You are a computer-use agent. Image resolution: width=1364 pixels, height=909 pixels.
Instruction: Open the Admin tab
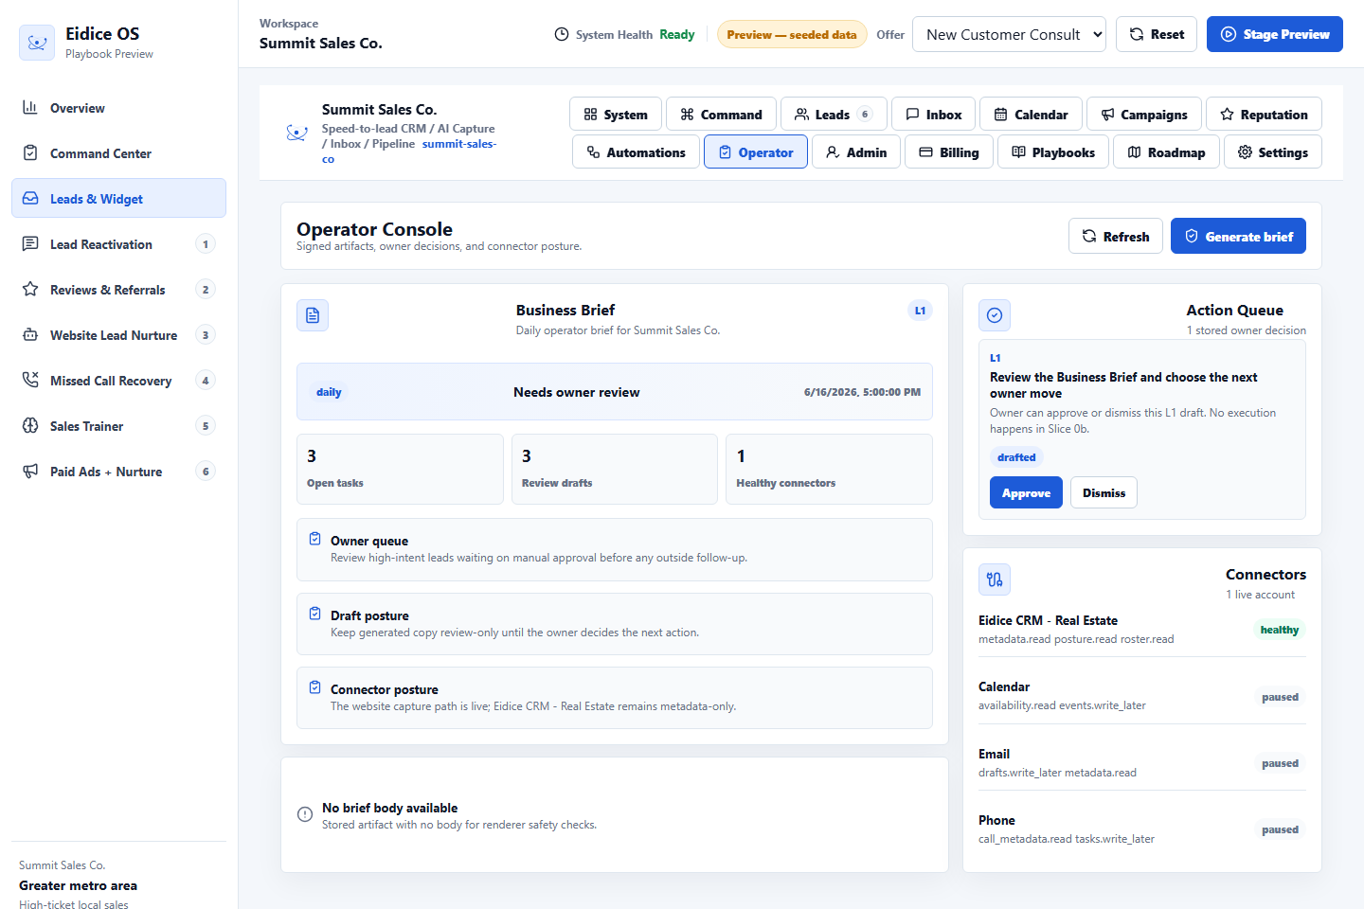pos(856,151)
